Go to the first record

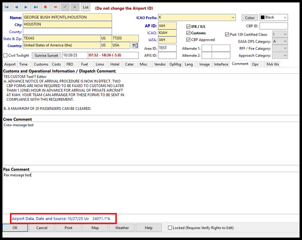pos(7,7)
